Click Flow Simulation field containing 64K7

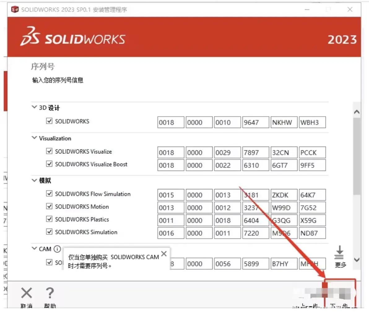pos(312,195)
